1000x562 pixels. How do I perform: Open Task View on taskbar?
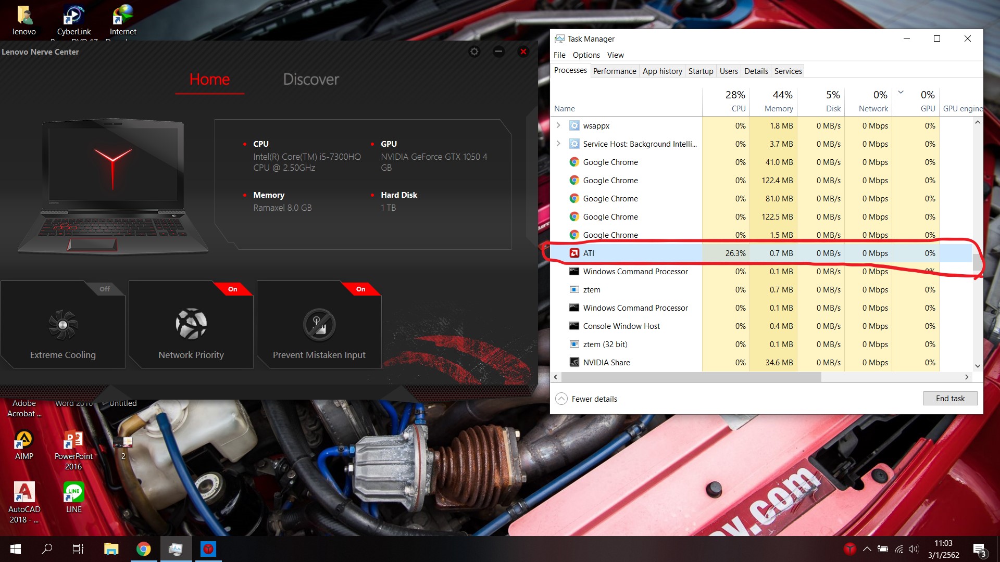[78, 549]
